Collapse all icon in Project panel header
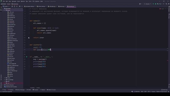The image size is (170, 96). 17,6
